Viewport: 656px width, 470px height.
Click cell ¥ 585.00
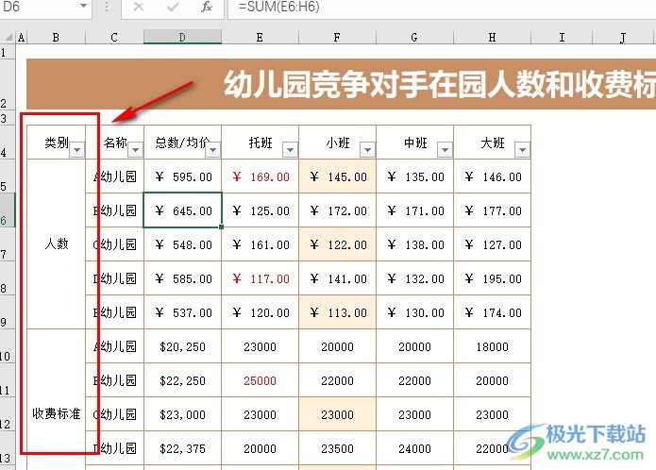pos(182,278)
